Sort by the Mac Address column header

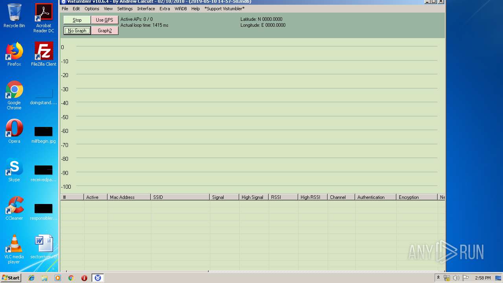(129, 197)
